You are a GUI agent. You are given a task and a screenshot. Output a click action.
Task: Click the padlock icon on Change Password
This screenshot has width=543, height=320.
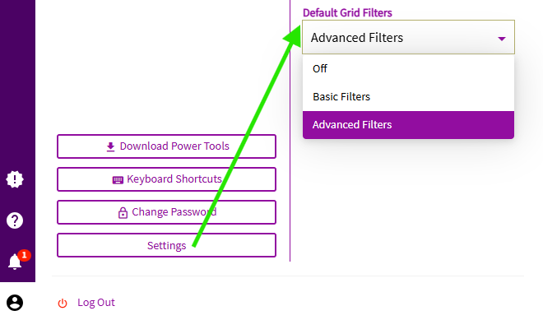123,212
